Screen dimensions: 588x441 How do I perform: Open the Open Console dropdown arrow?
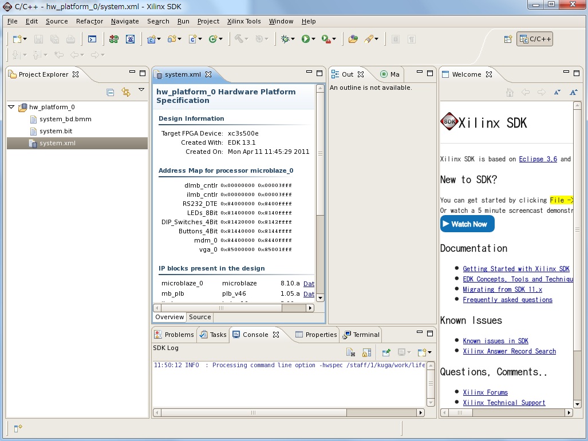(430, 352)
